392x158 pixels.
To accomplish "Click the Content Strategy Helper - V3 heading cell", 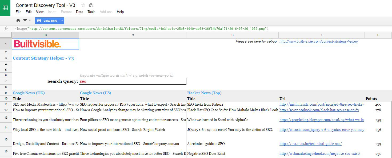I will point(43,58).
